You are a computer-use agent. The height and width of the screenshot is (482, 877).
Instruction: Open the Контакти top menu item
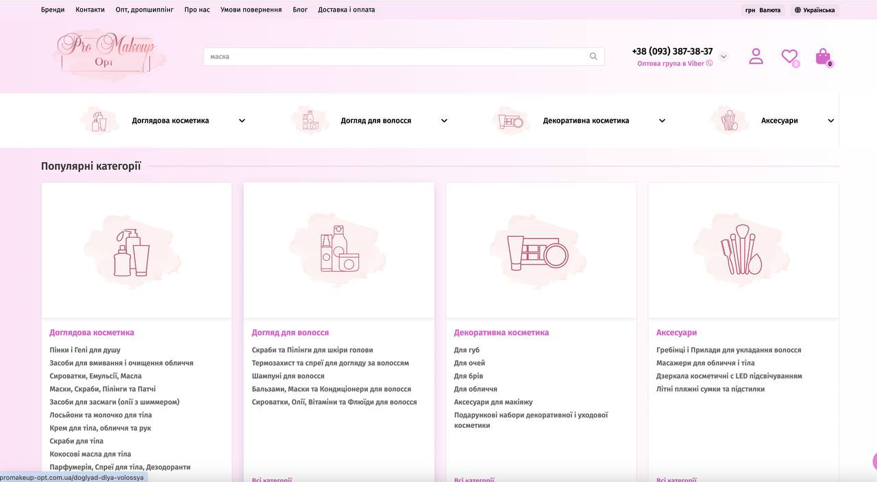click(x=90, y=10)
